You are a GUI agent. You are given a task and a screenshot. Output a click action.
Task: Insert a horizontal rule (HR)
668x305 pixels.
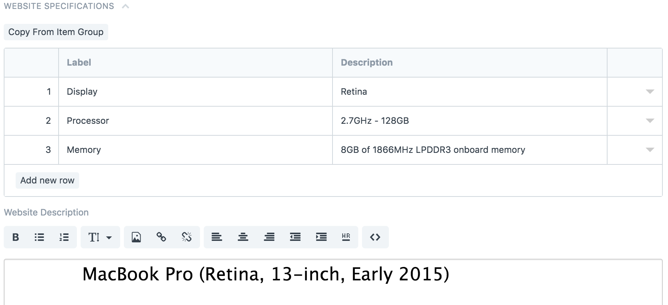(346, 237)
